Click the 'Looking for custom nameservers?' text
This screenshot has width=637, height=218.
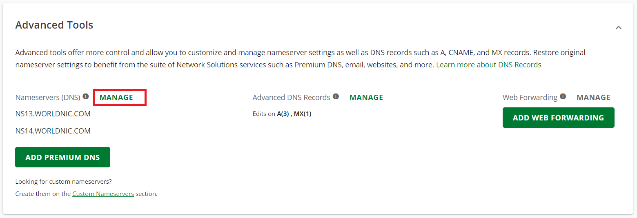click(x=63, y=182)
